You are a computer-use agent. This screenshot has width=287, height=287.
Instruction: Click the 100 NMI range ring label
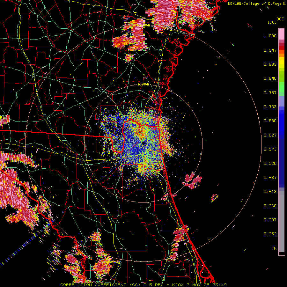(x=143, y=25)
